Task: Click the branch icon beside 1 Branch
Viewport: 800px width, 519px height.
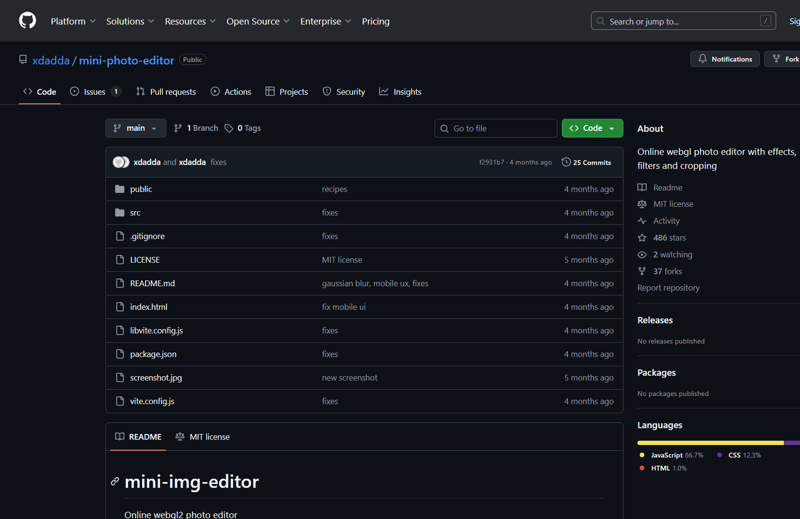Action: 177,128
